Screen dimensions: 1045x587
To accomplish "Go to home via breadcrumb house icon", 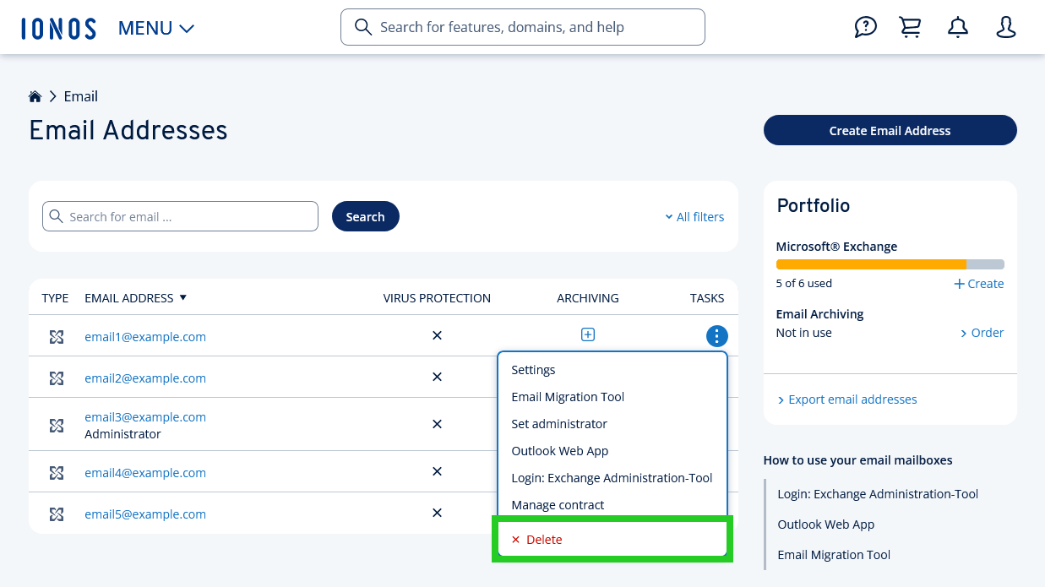I will click(35, 96).
